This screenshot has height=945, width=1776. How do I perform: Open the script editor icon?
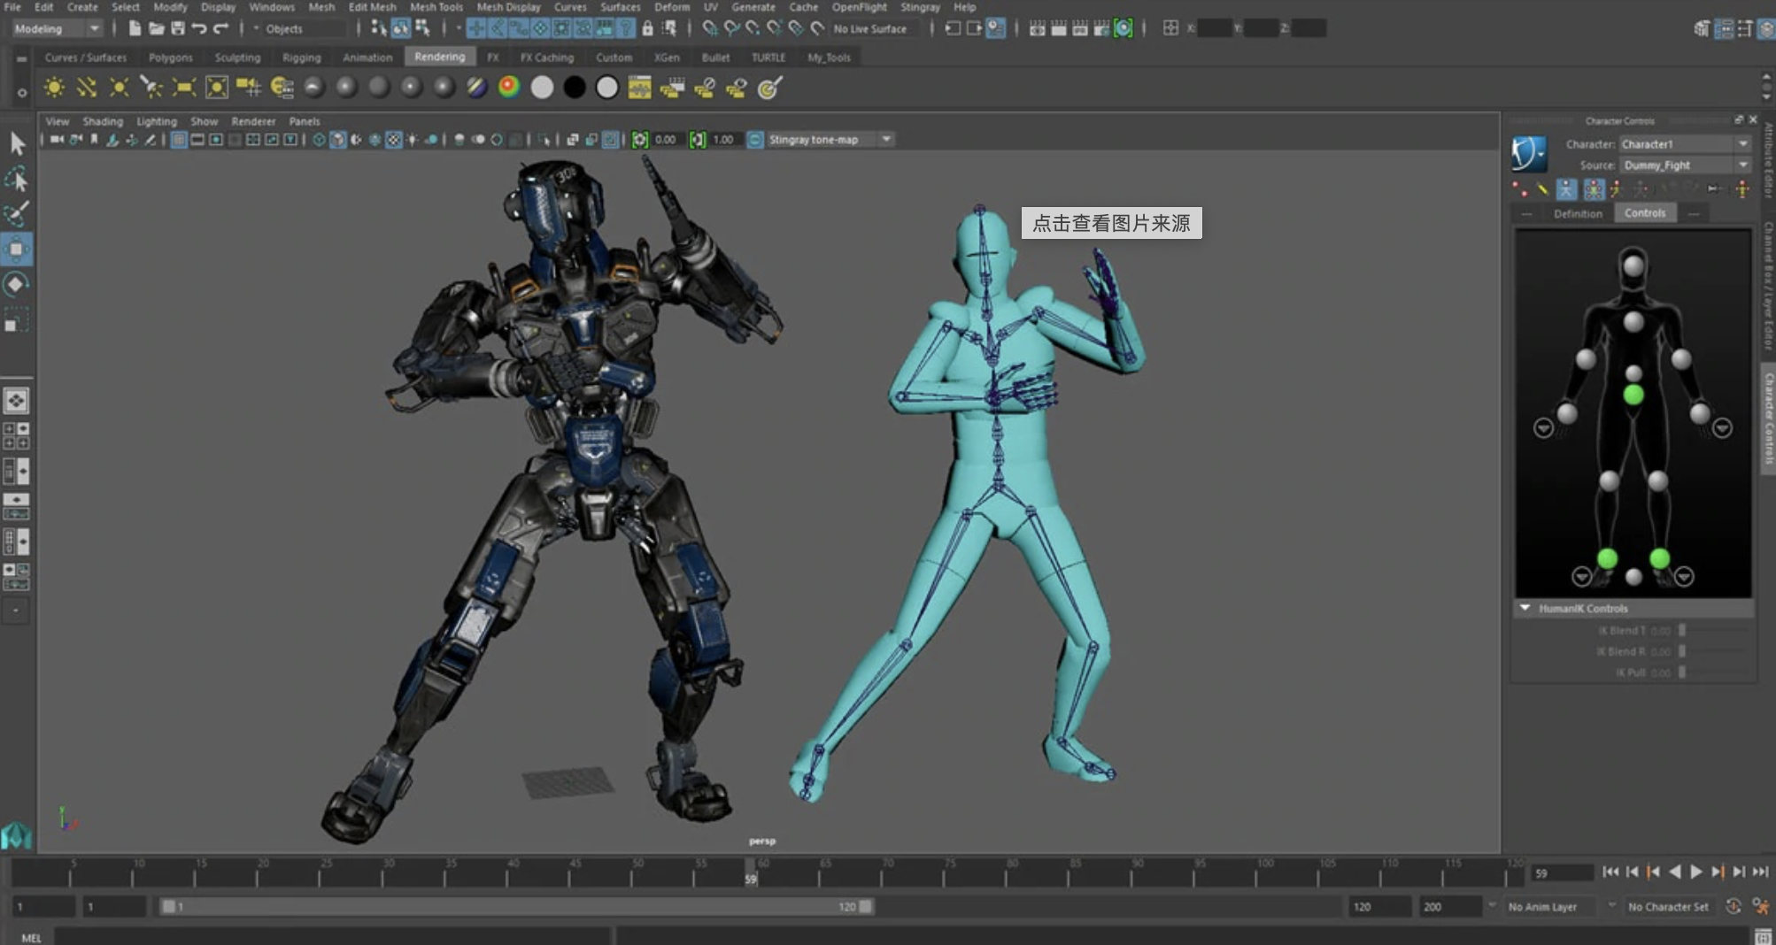point(1763,937)
